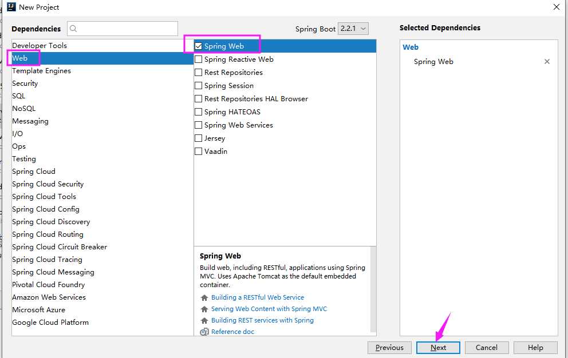568x358 pixels.
Task: Select the Template Engines category
Action: click(x=102, y=71)
